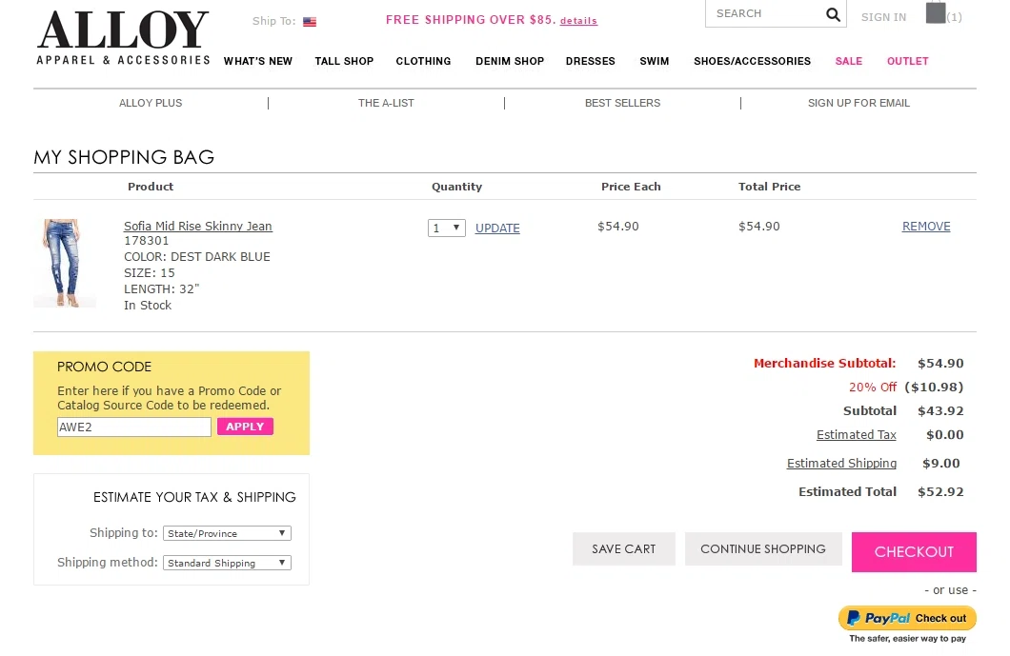This screenshot has width=1010, height=656.
Task: Open Standard Shipping method dropdown
Action: tap(227, 563)
